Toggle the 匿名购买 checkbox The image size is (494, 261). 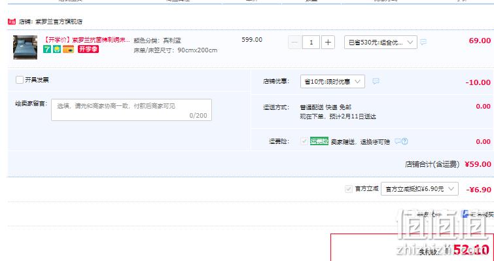[x=465, y=214]
